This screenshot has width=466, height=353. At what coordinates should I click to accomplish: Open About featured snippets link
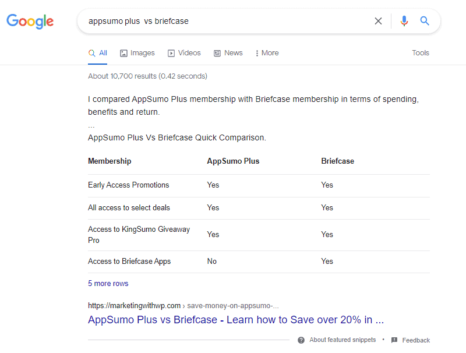[343, 340]
